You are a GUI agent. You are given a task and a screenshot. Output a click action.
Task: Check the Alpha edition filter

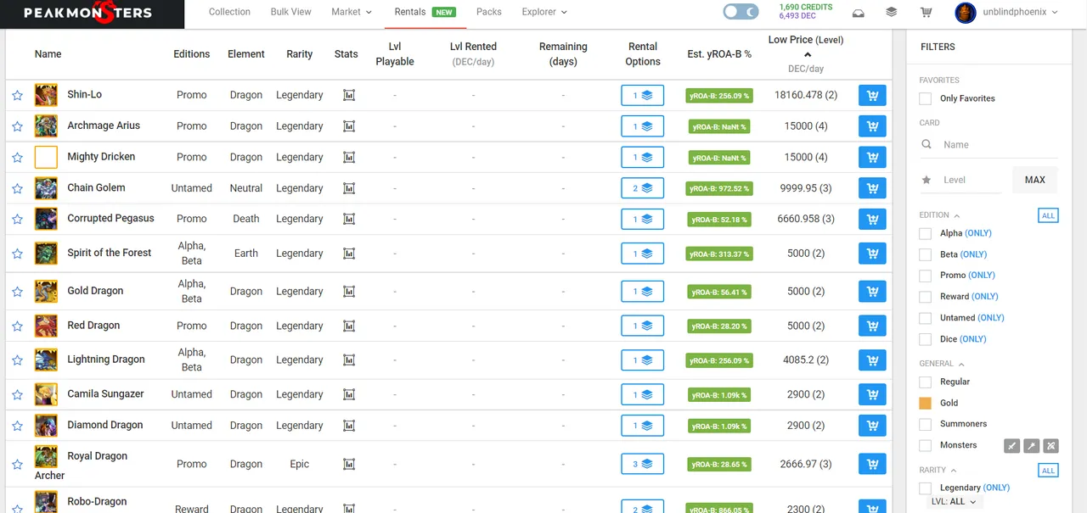click(926, 233)
